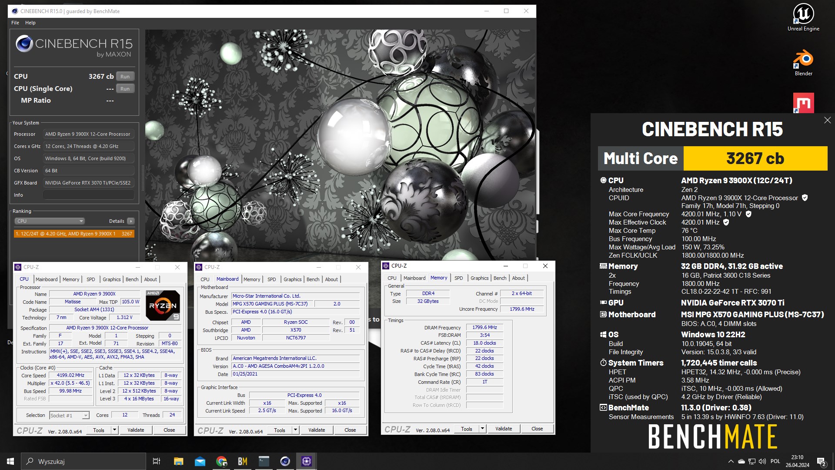Click Close button in Memory CPU-Z window

(x=537, y=429)
